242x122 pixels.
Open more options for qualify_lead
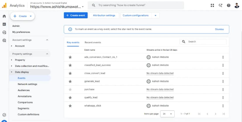[x=223, y=97]
